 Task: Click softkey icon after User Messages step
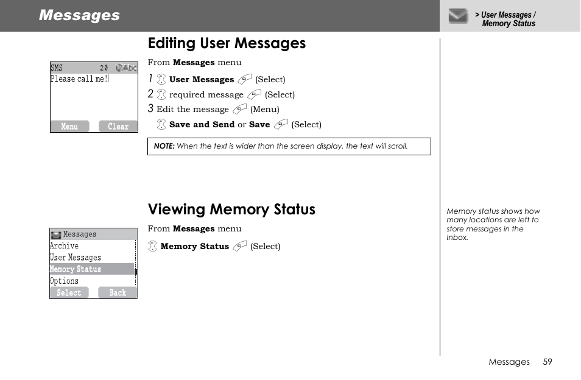(x=245, y=79)
